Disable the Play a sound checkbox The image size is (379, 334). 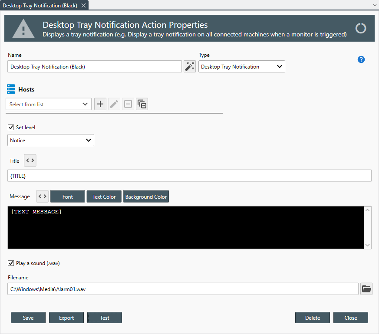11,263
